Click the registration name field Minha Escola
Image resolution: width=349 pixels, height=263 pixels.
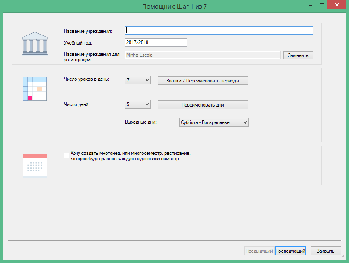[x=203, y=55]
